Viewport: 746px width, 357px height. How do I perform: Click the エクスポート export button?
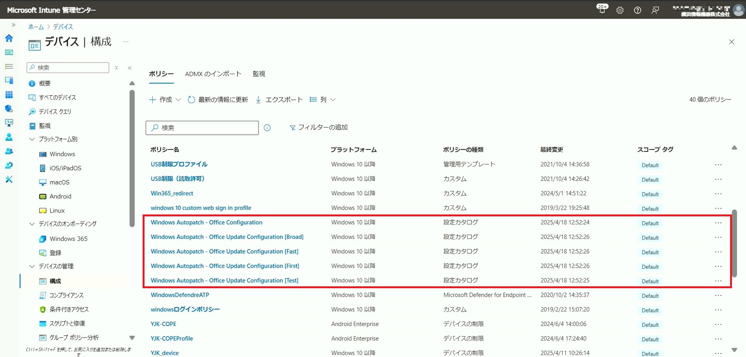pos(279,100)
